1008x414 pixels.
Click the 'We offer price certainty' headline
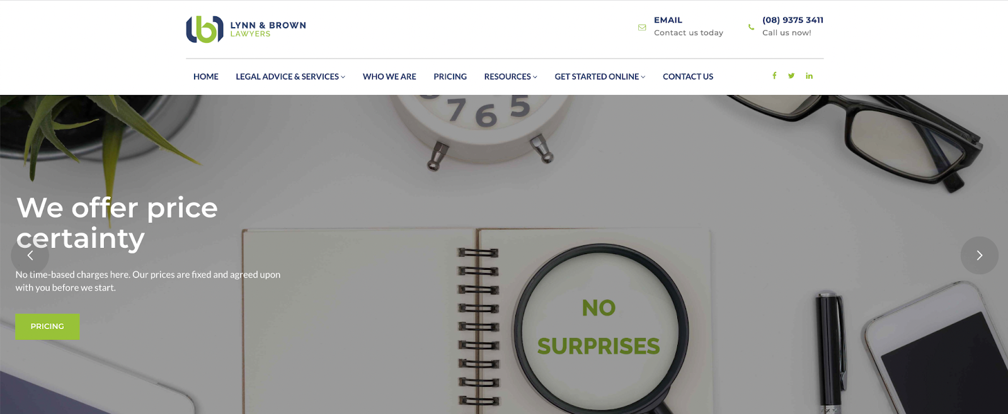pos(117,223)
